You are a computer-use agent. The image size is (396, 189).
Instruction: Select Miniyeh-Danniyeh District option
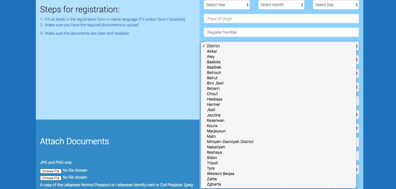(x=230, y=142)
